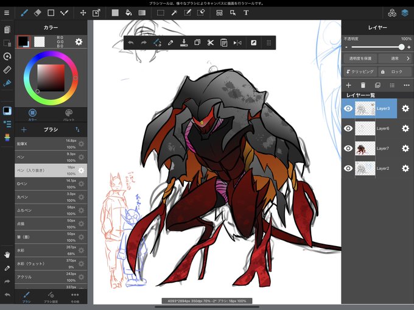Open brush sort order arrows
The width and height of the screenshot is (414, 310).
[x=77, y=129]
